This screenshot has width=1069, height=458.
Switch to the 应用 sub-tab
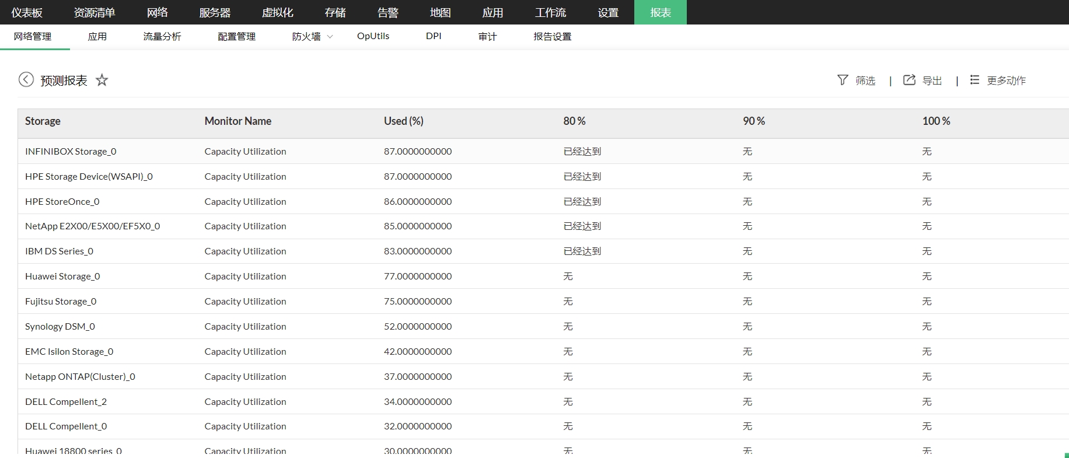click(97, 36)
